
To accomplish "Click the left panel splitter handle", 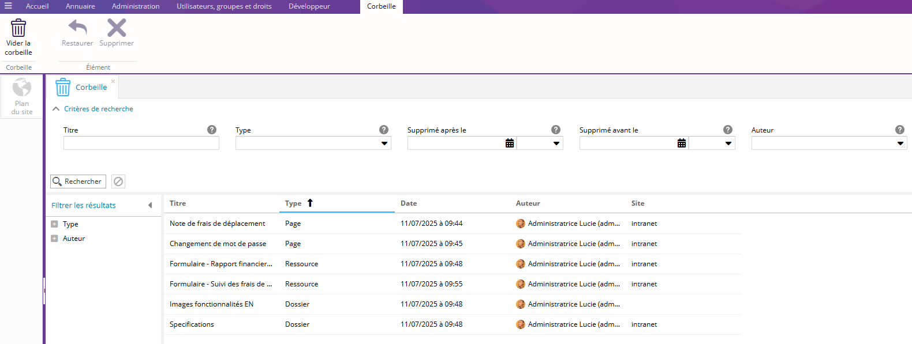I will tap(44, 291).
